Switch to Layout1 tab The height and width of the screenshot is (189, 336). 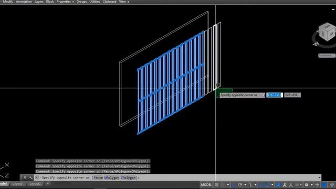17,184
